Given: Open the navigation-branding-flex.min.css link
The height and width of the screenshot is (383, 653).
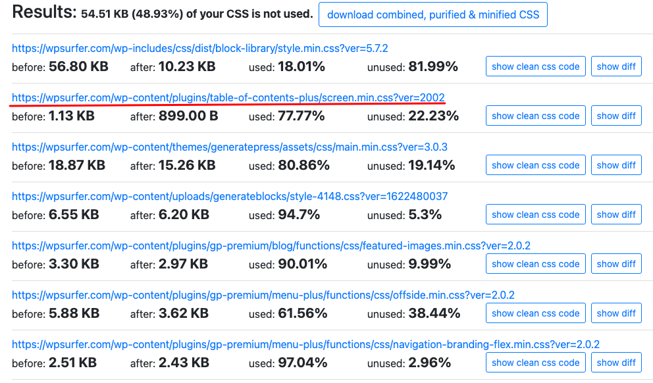Looking at the screenshot, I should coord(305,344).
